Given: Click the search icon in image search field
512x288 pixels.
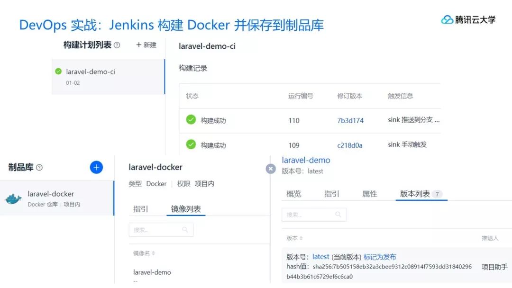Looking at the screenshot, I should click(x=185, y=230).
